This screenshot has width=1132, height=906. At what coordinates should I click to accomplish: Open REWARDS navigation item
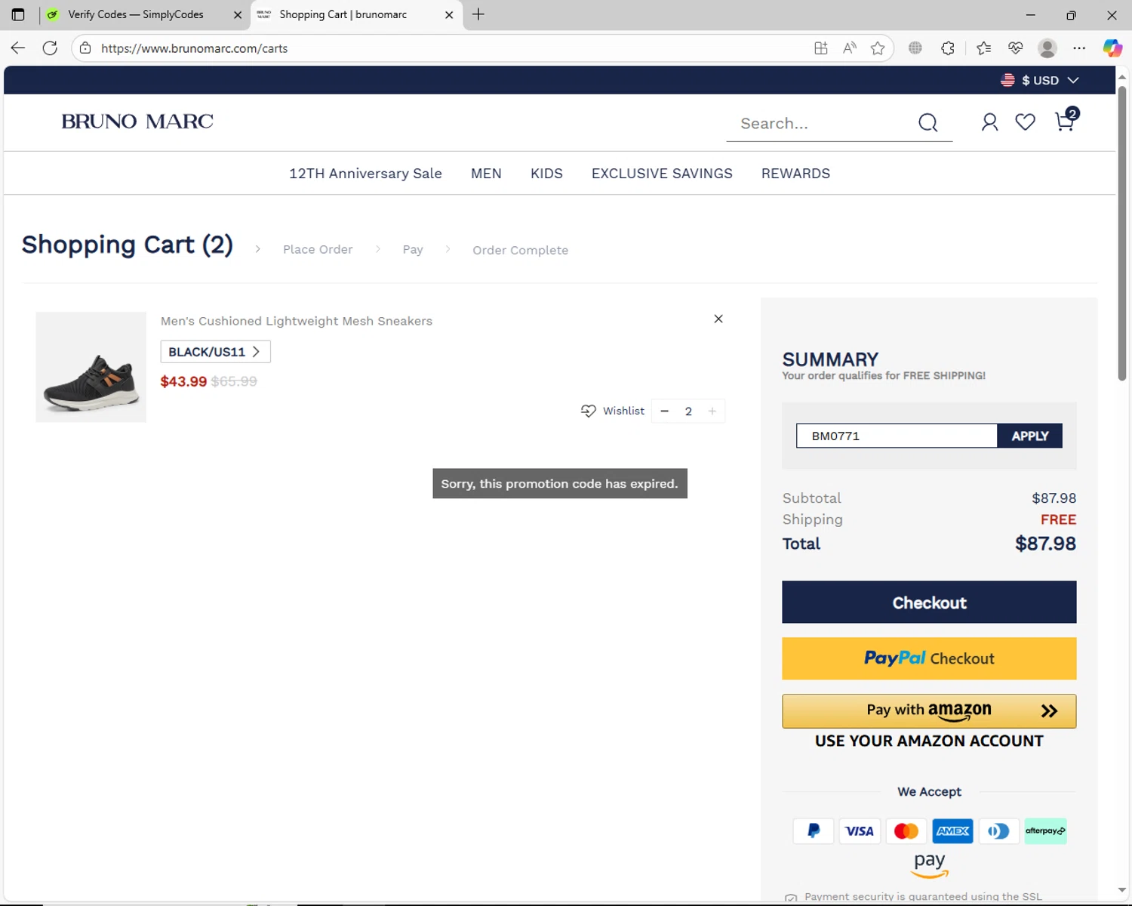point(795,174)
